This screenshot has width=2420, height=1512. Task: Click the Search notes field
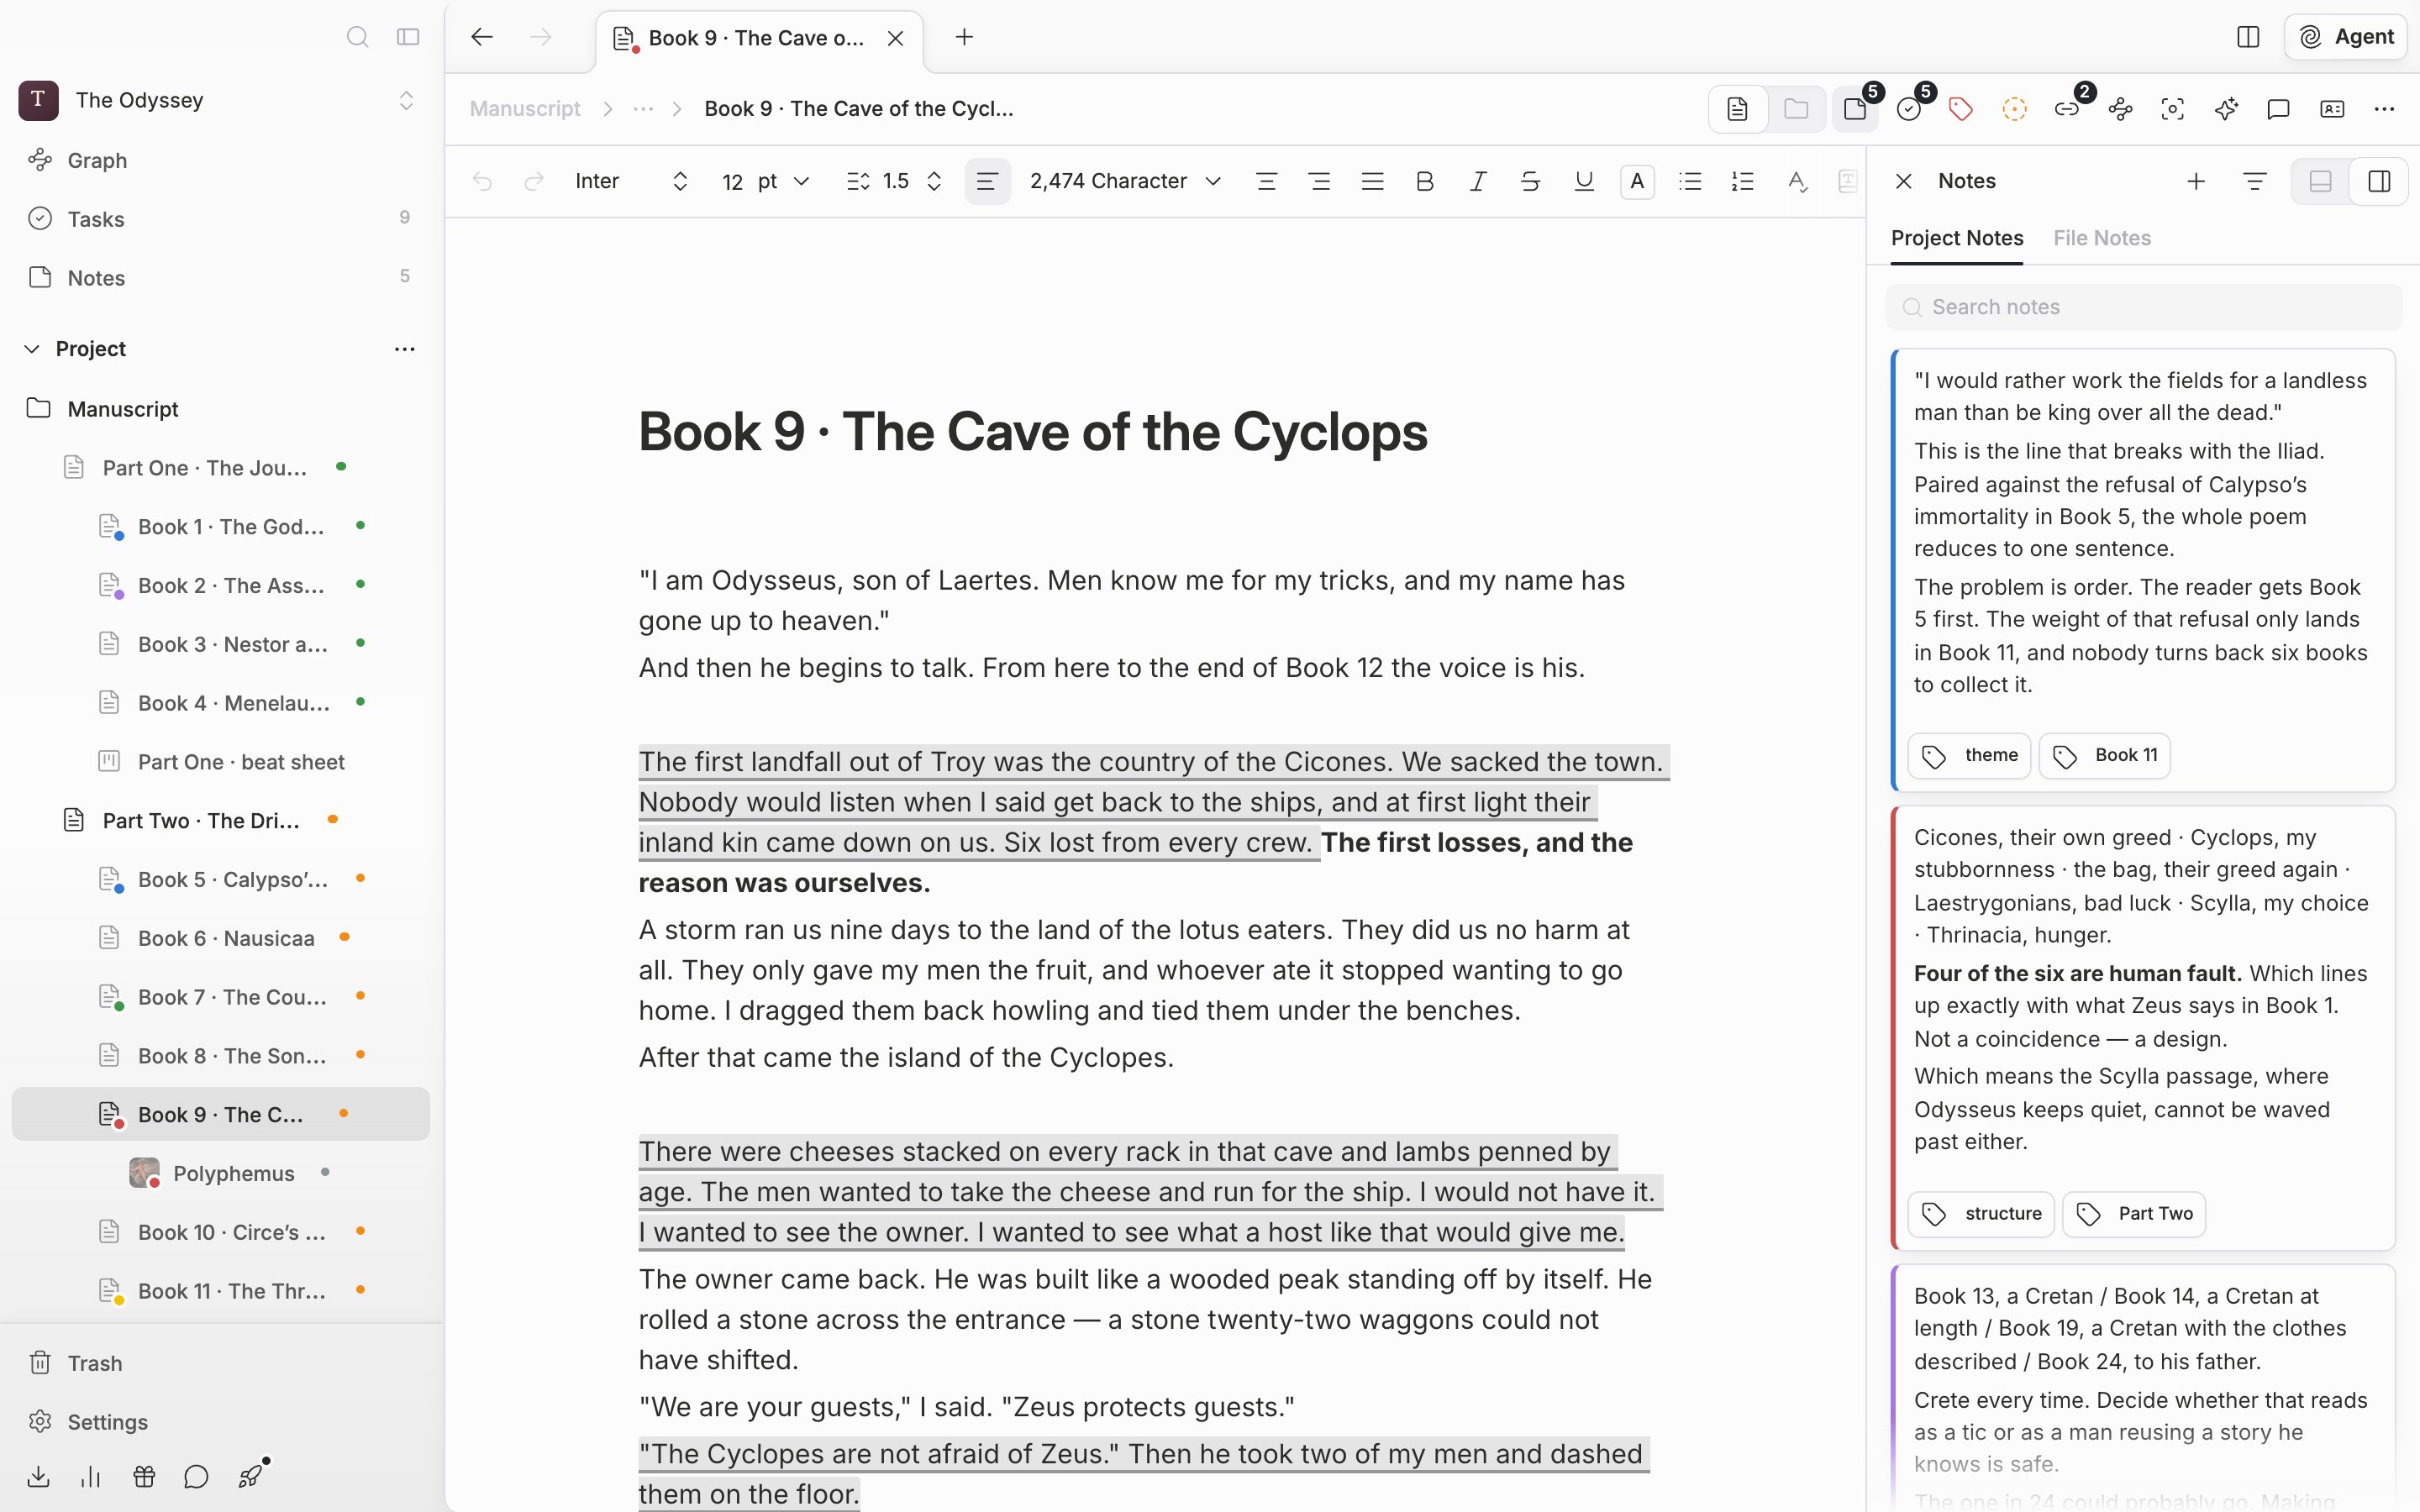click(x=2143, y=307)
